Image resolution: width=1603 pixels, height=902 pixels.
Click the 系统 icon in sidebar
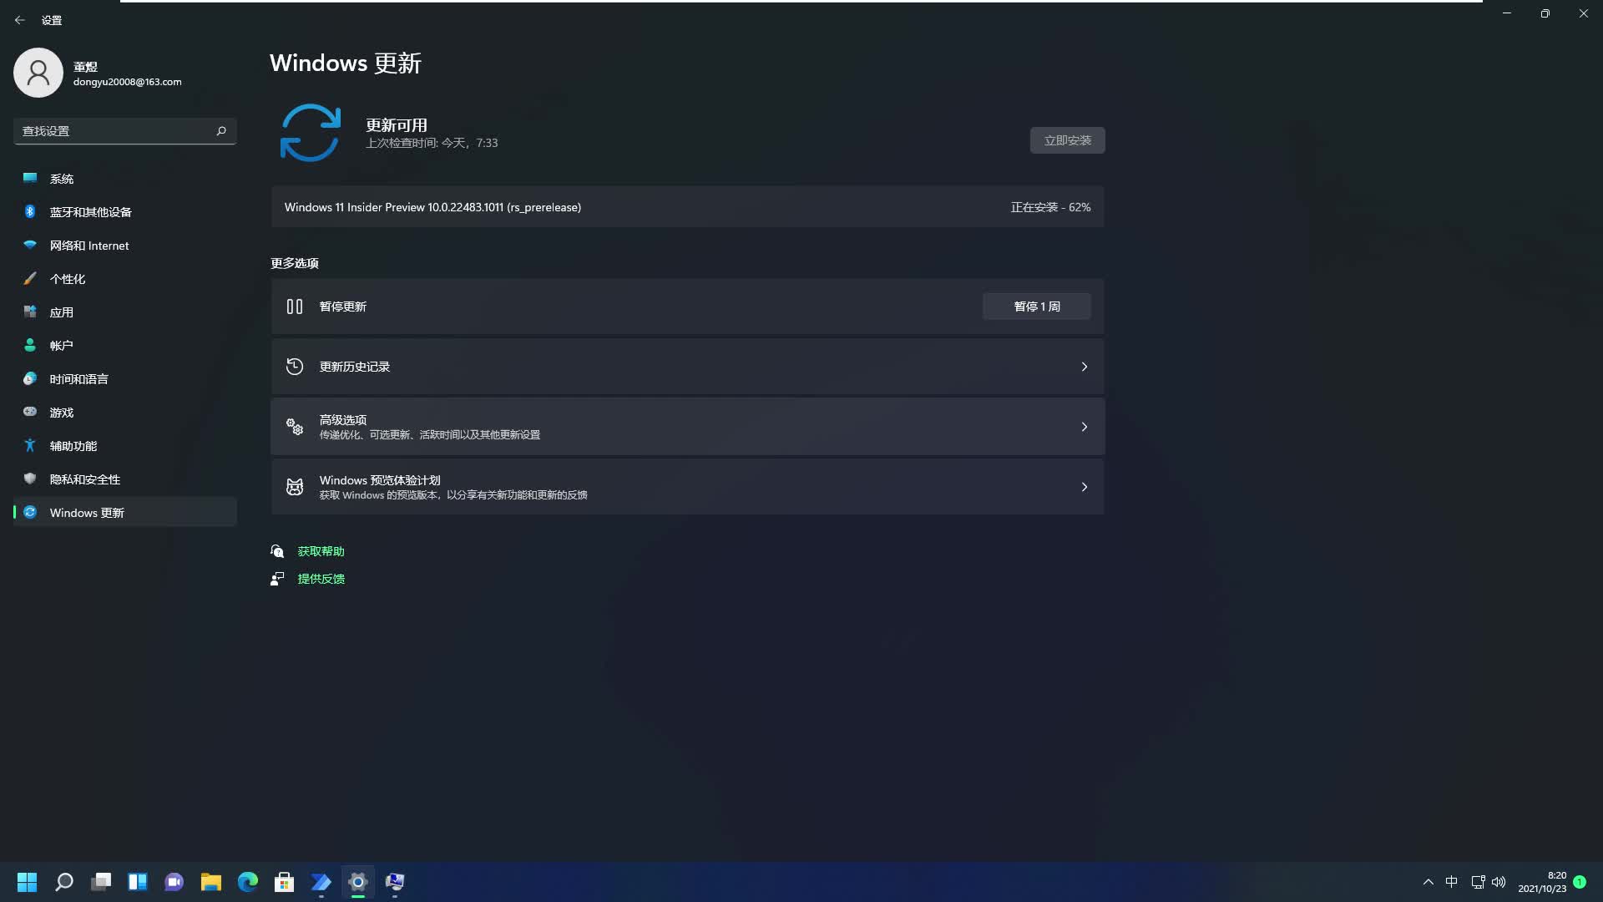(30, 178)
